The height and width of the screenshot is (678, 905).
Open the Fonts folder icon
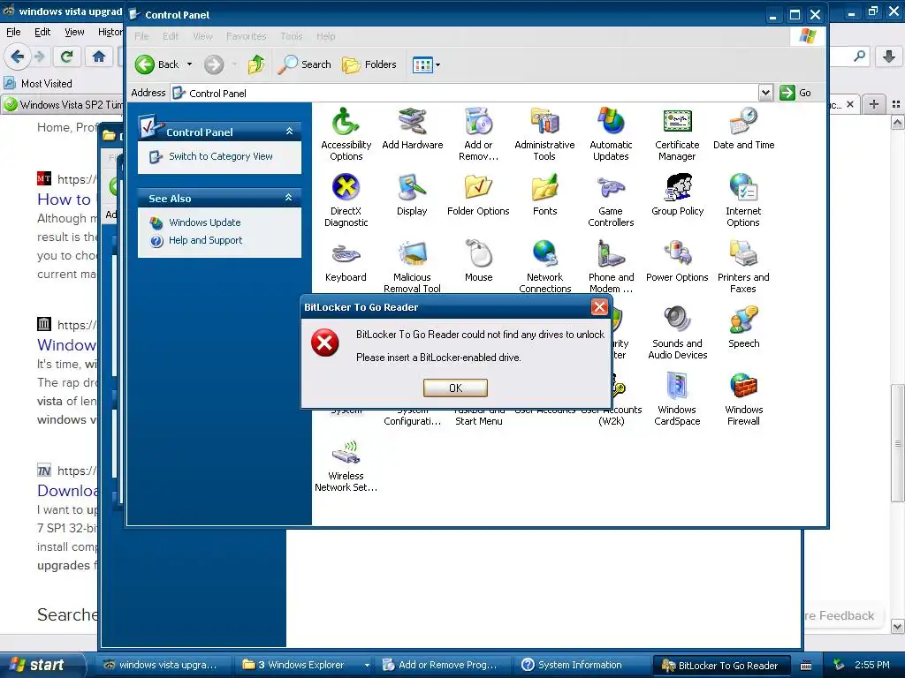(x=544, y=195)
